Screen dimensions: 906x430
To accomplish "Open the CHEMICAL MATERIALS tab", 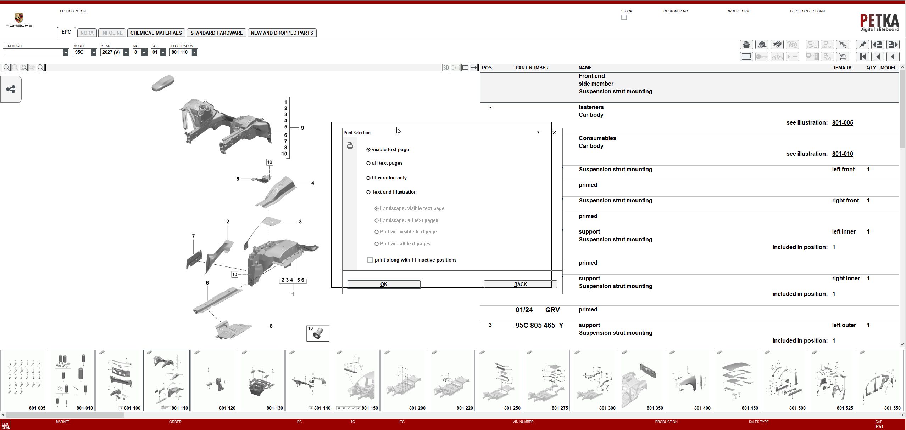I will tap(156, 33).
